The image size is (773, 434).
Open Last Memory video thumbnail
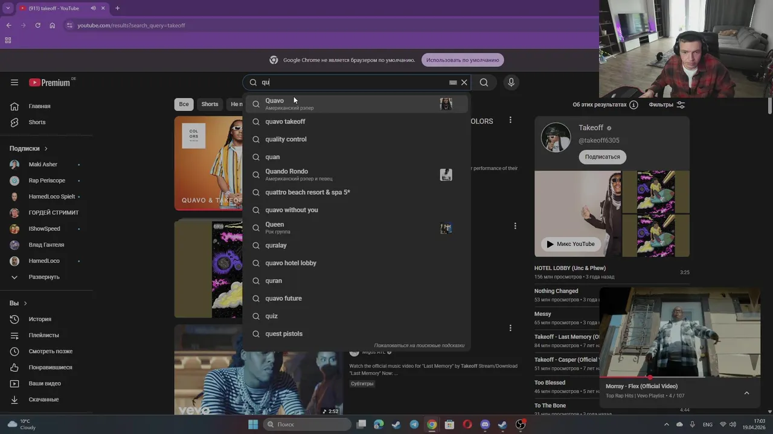click(x=258, y=371)
